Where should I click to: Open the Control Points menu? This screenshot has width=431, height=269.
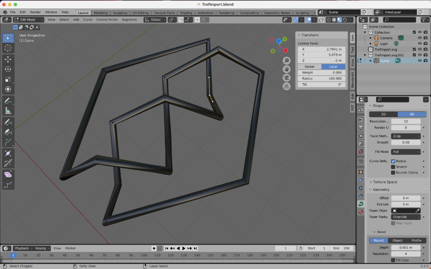click(x=107, y=20)
